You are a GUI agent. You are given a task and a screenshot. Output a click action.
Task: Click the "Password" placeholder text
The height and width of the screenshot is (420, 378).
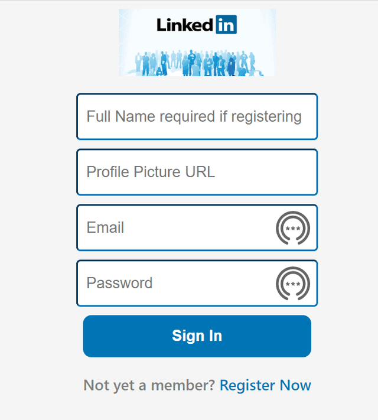[119, 283]
